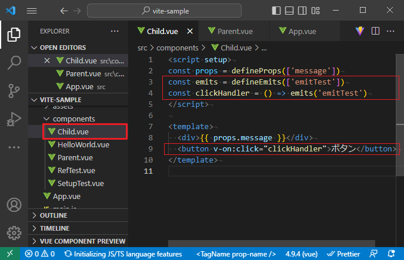Toggle the primary side bar layout button
Viewport: 404px width, 260px height.
tap(276, 11)
